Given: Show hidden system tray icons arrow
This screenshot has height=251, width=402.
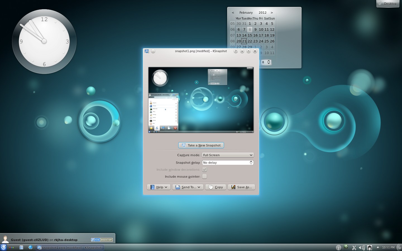Looking at the screenshot, I should (378, 247).
